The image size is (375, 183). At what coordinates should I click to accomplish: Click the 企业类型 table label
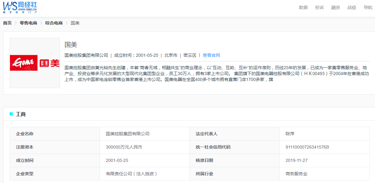(25, 174)
